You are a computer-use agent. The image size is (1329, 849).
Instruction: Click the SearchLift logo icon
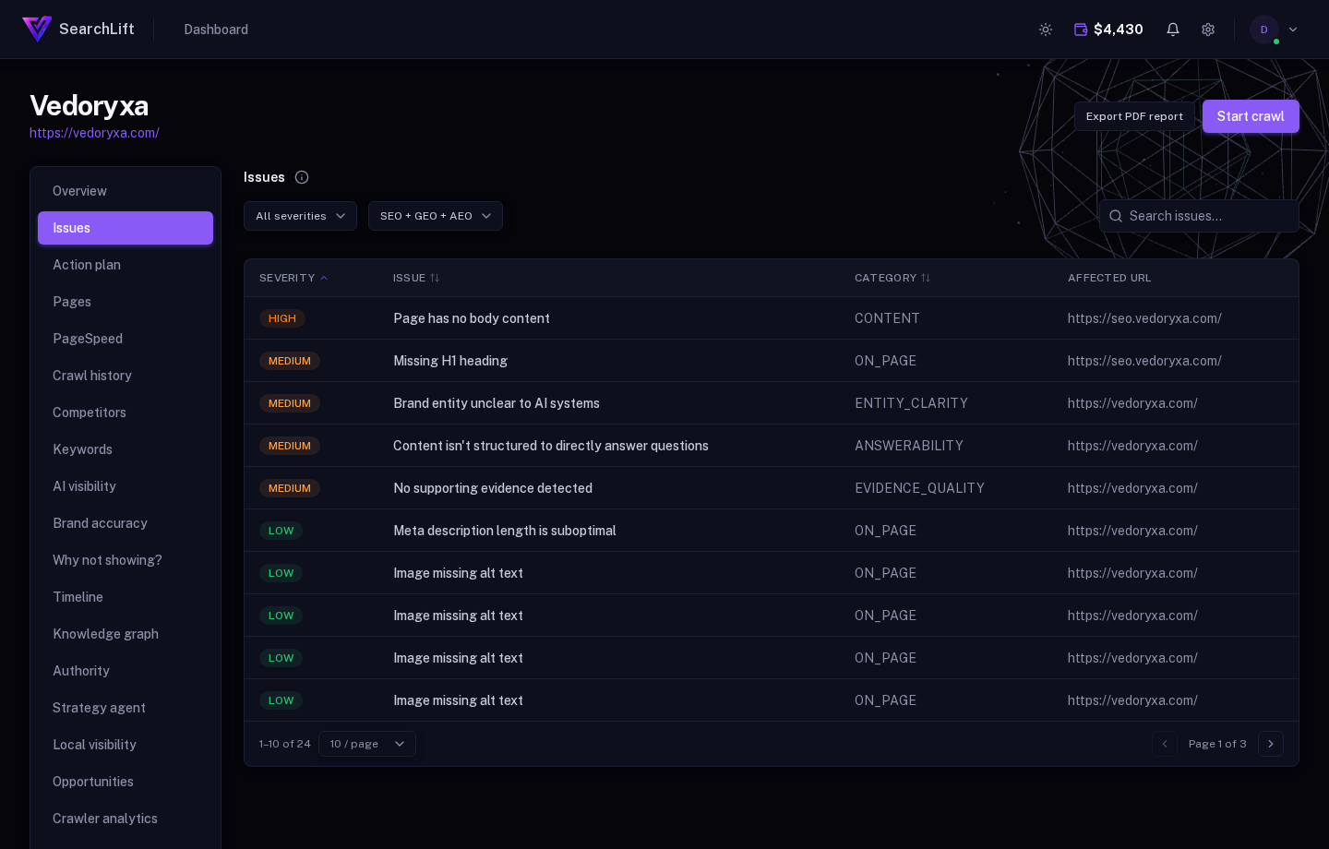tap(37, 30)
